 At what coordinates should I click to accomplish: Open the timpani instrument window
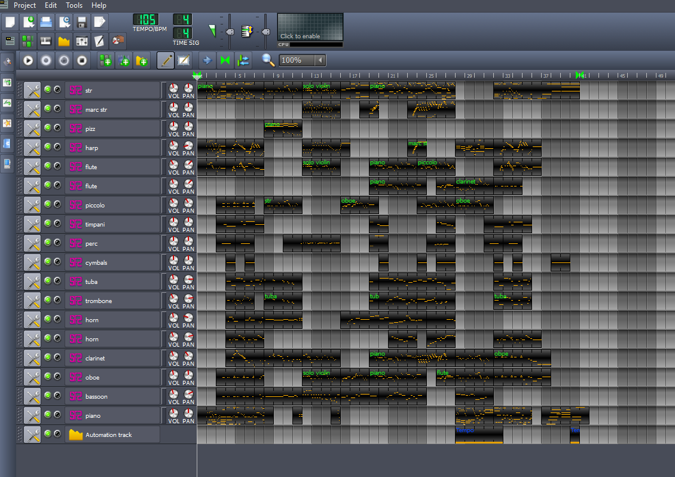(x=112, y=224)
